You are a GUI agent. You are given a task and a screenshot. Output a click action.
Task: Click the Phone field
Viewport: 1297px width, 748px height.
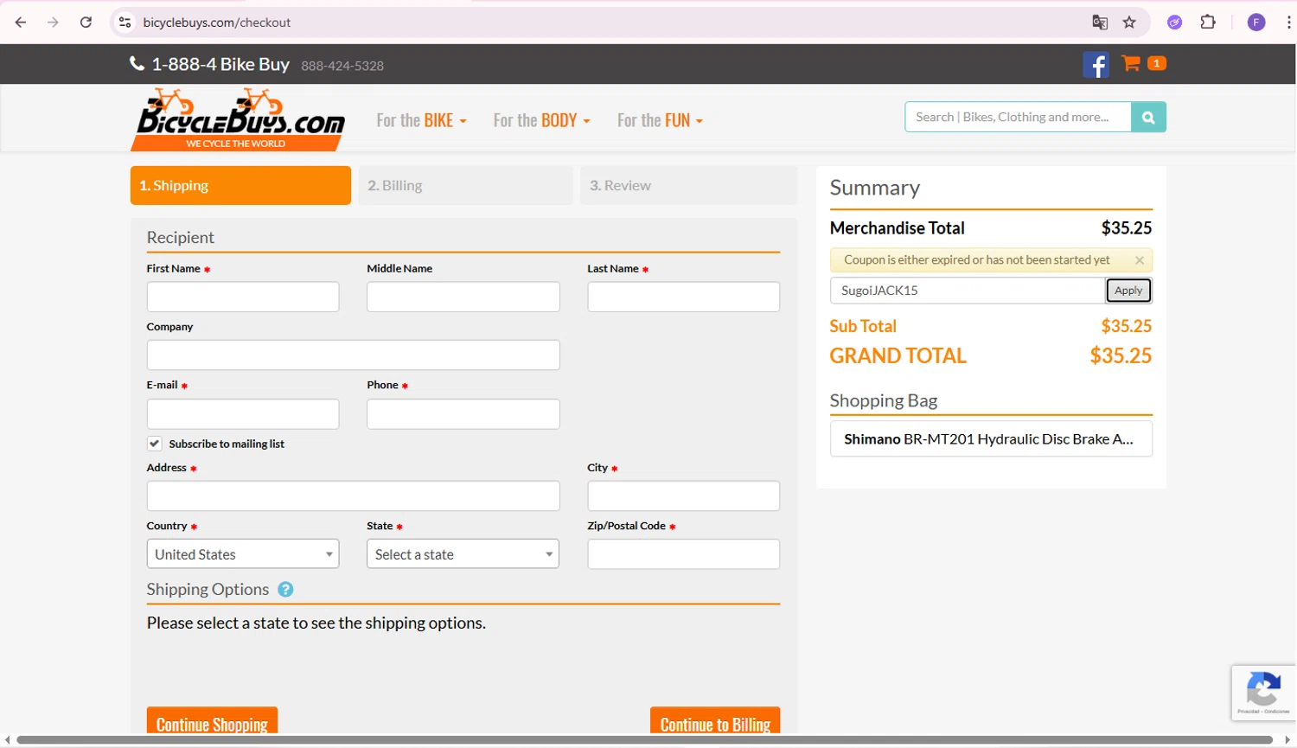(463, 413)
